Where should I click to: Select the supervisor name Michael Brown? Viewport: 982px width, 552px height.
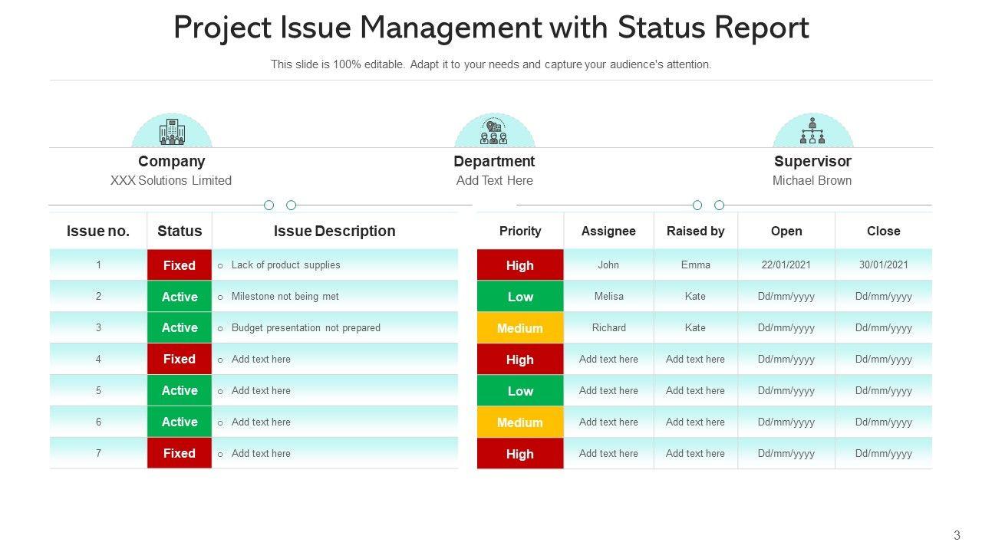[x=812, y=181]
